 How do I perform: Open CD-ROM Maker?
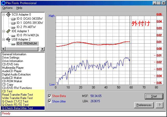pos(12,81)
